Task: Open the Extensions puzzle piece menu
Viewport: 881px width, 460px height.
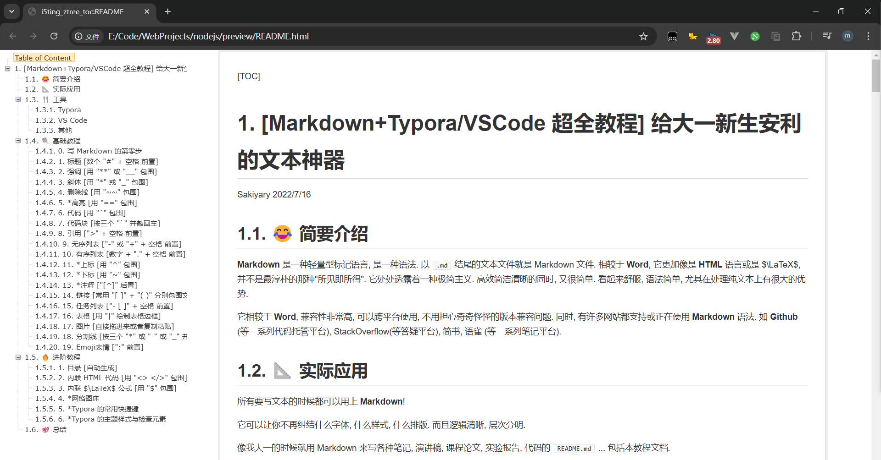Action: (797, 36)
